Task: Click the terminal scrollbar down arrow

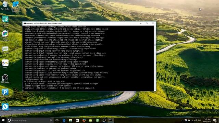Action: pyautogui.click(x=155, y=90)
